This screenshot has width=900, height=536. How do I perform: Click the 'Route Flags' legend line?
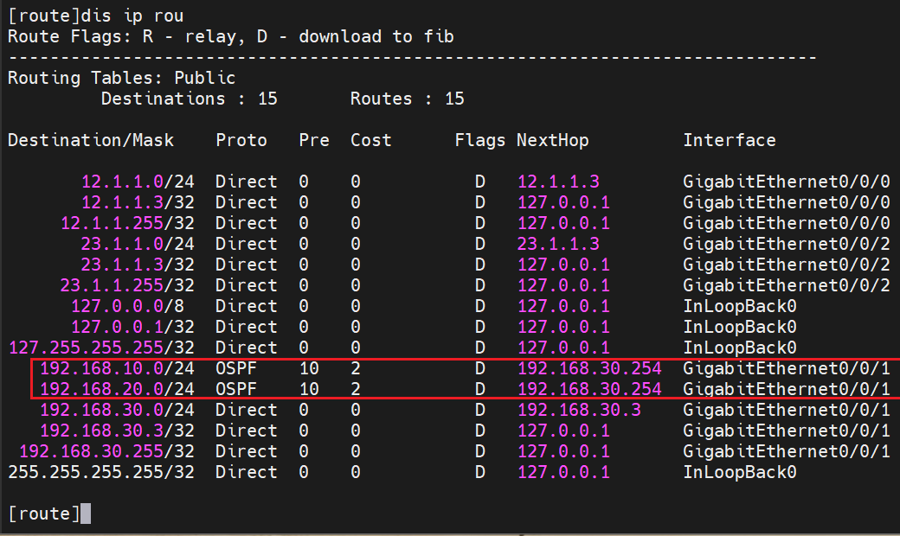(x=230, y=36)
